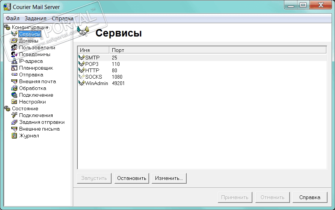Click the Отправка icon in tree
This screenshot has height=210, width=335.
click(14, 75)
